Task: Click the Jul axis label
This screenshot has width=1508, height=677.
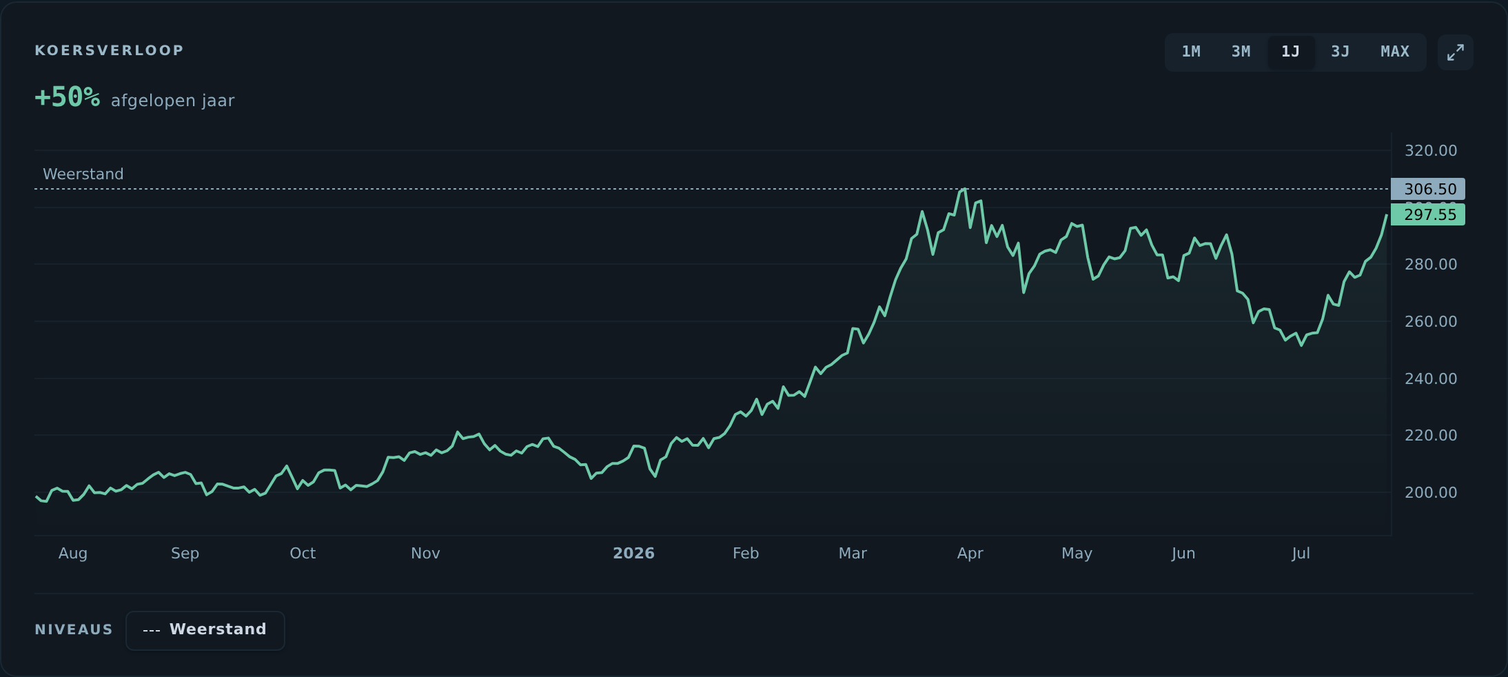Action: click(1301, 554)
